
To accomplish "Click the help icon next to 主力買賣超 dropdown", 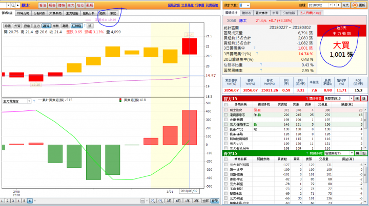I will (x=34, y=101).
